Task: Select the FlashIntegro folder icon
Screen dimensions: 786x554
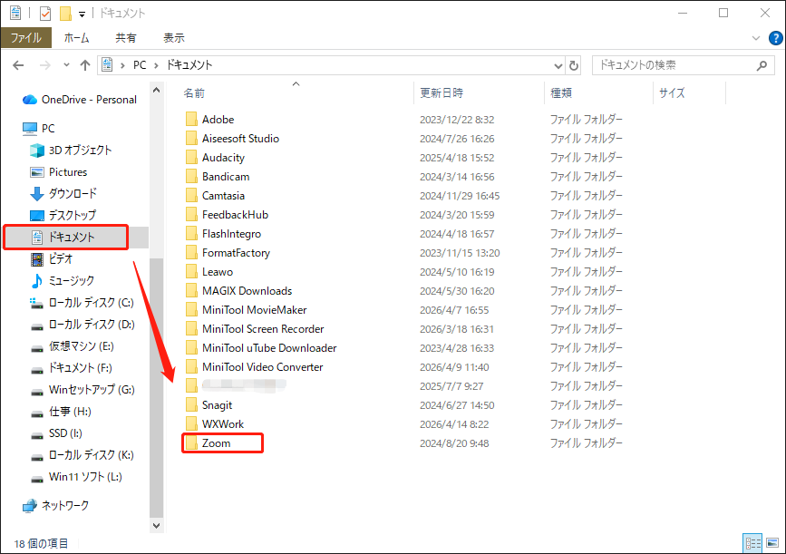Action: [x=191, y=234]
